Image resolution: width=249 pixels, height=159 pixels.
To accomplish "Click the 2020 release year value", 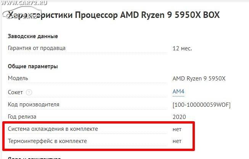I will coord(179,117).
